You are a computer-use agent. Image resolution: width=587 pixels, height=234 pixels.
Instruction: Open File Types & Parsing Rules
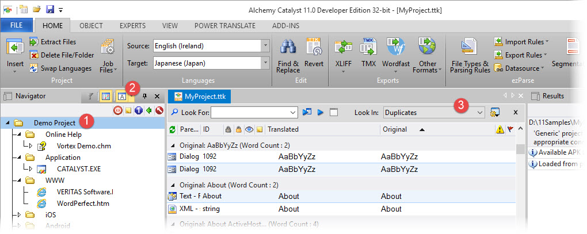[470, 55]
